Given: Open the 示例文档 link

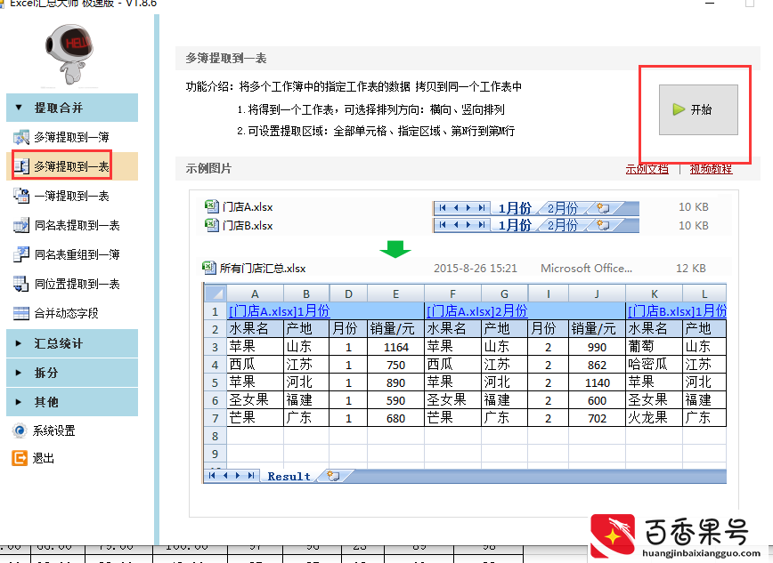Looking at the screenshot, I should 647,169.
